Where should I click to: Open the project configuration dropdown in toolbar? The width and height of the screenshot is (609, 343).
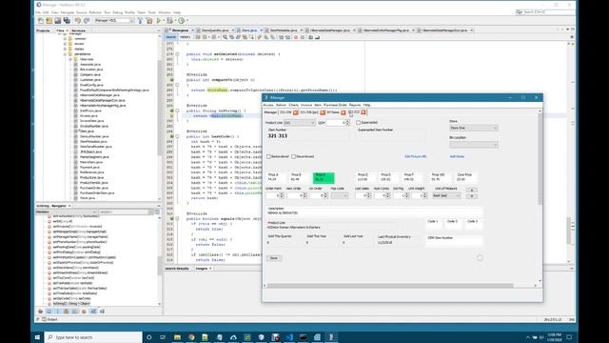(114, 21)
